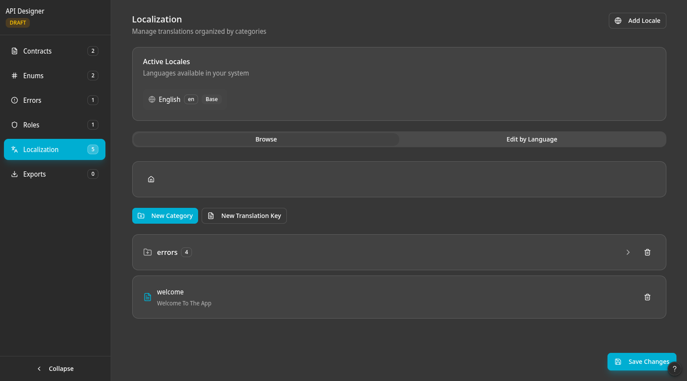Switch to the Browse tab
Viewport: 687px width, 381px height.
click(266, 139)
